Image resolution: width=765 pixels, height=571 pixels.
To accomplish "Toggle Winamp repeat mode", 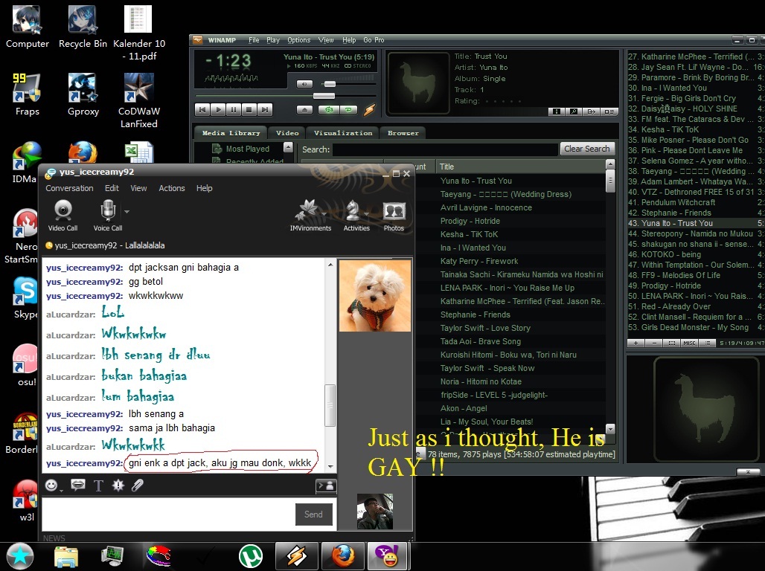I will [x=348, y=110].
